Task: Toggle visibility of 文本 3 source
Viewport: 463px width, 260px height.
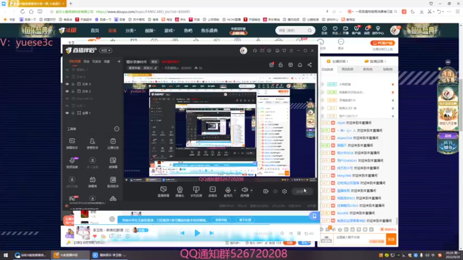Action: (x=67, y=84)
